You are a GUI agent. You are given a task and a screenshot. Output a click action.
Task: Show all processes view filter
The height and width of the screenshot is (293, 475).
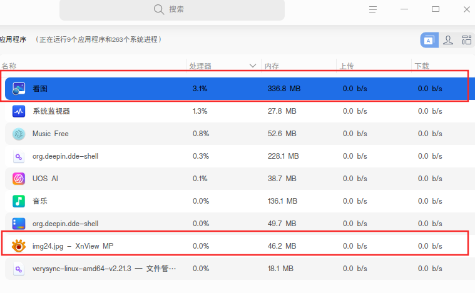(466, 40)
